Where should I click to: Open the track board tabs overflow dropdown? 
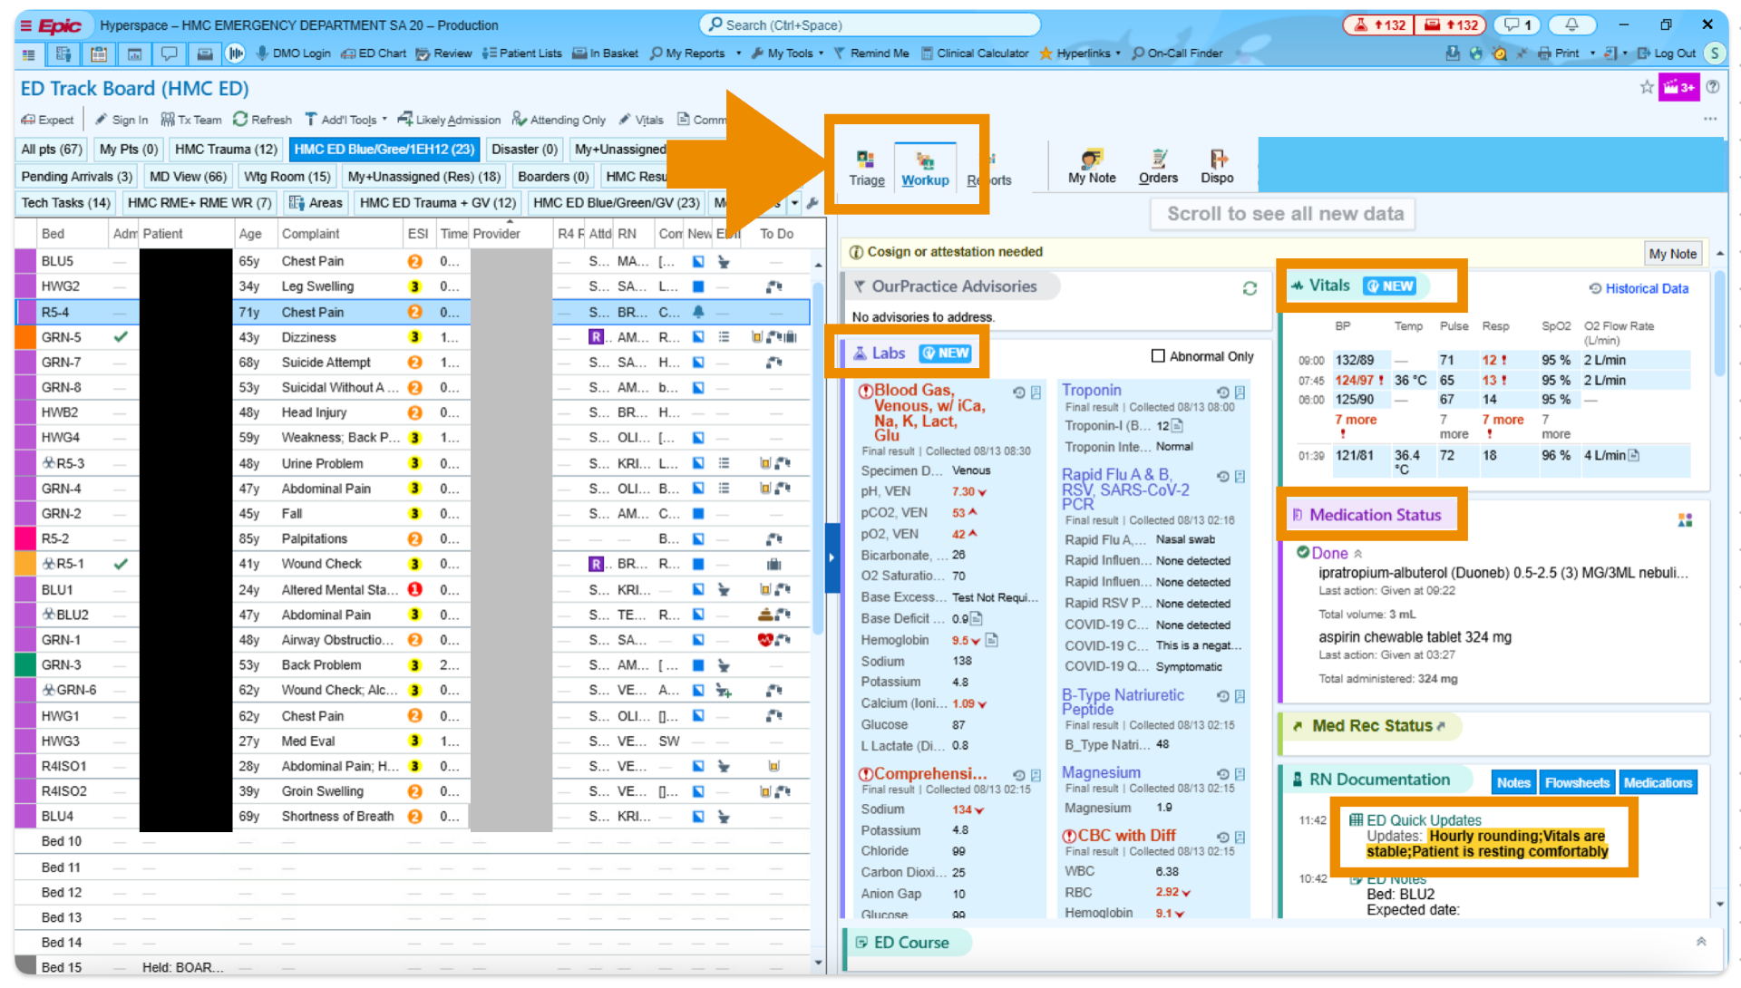(x=794, y=203)
